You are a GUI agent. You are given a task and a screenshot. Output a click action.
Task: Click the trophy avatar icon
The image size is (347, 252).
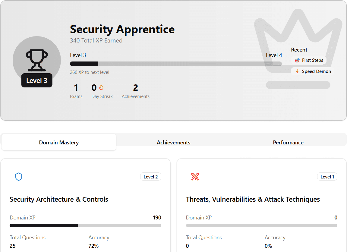[x=36, y=59]
